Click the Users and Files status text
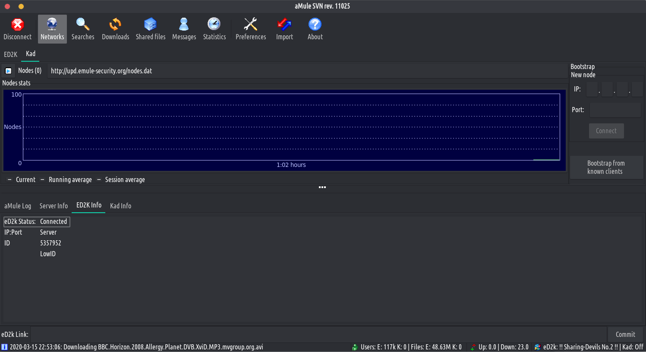The height and width of the screenshot is (352, 646). [411, 347]
